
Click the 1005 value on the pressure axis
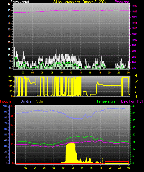tap(134, 34)
